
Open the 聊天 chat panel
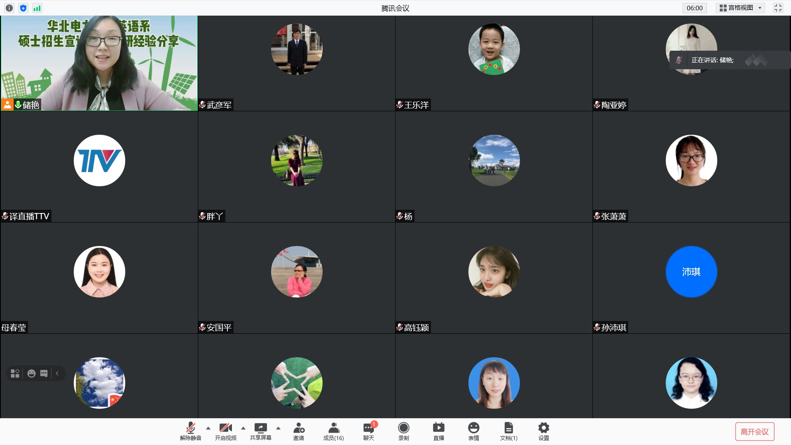tap(369, 431)
